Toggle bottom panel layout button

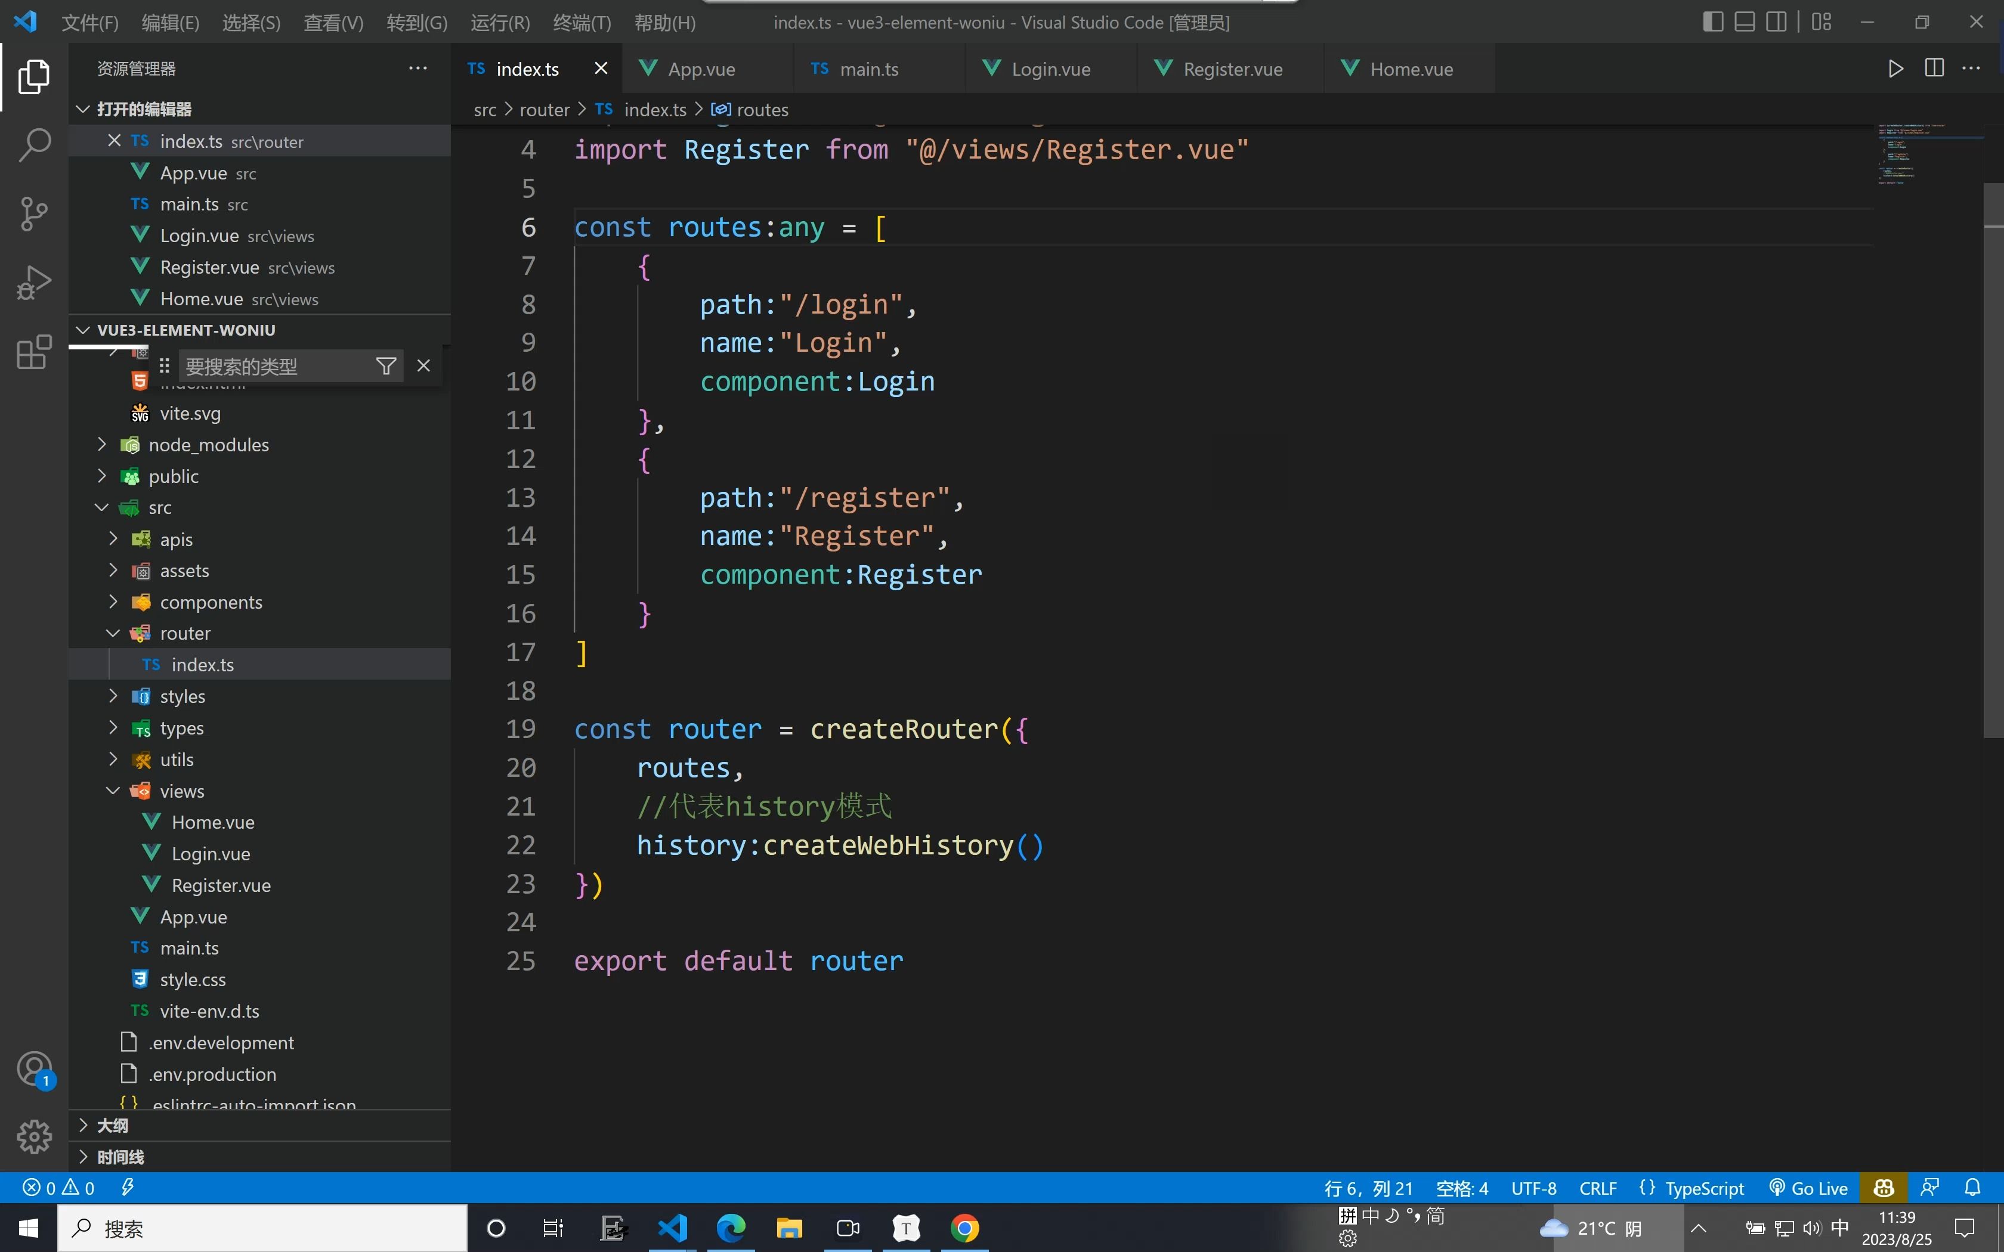1744,23
